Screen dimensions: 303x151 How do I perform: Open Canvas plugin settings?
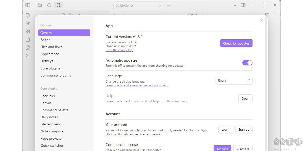point(64,103)
